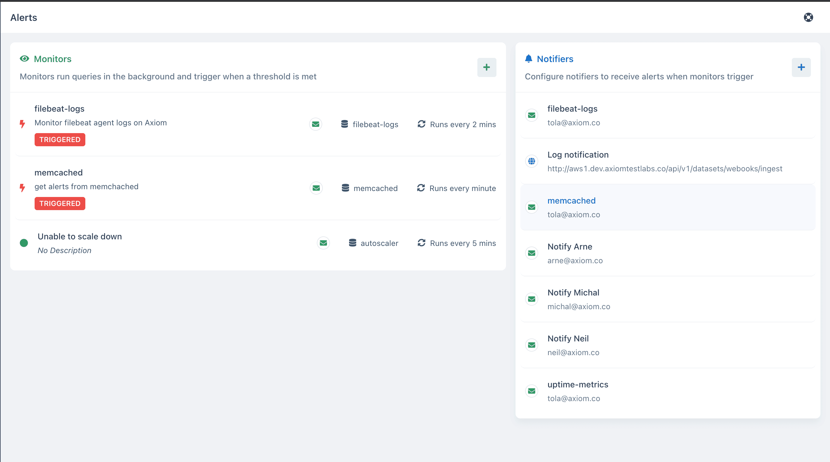Screen dimensions: 830x462
Task: Click the filebeat-logs dataset database icon
Action: [x=344, y=124]
